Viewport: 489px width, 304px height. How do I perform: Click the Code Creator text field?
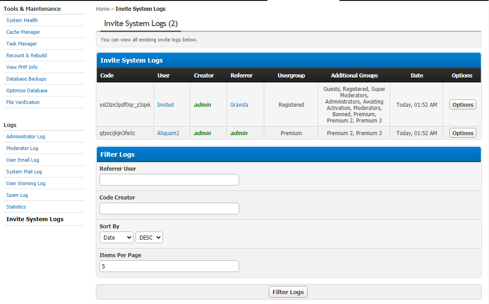[x=169, y=209]
